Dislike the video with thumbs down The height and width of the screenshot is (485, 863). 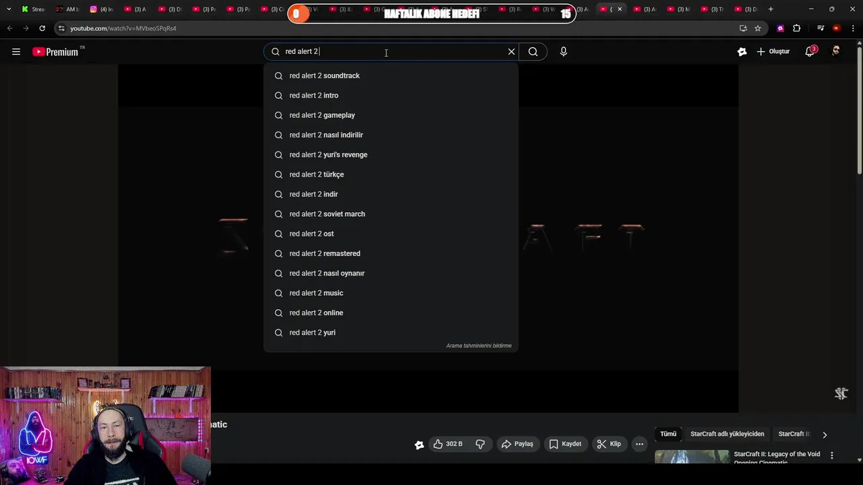pyautogui.click(x=480, y=444)
